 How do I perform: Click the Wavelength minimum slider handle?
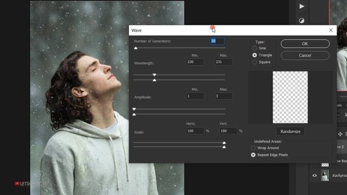(155, 75)
